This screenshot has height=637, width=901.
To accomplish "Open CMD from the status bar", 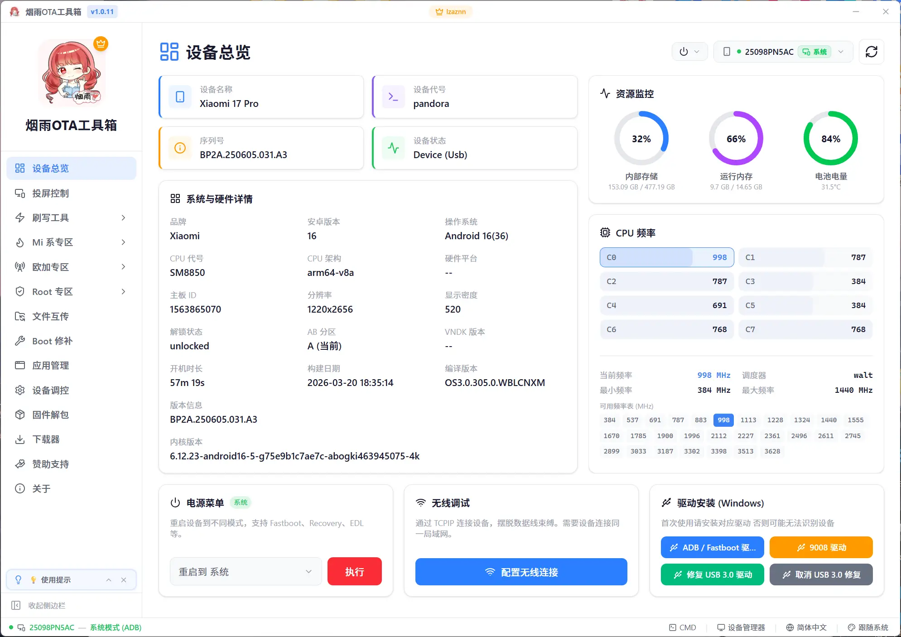I will [x=683, y=627].
